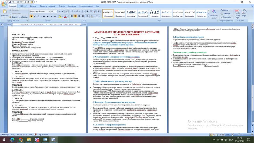Toggle center alignment button

pyautogui.click(x=75, y=16)
